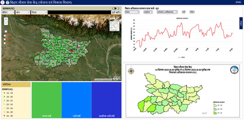Viewport: 244px width, 120px height.
Task: Open the जिला dropdown in chart panel
Action: pyautogui.click(x=132, y=12)
